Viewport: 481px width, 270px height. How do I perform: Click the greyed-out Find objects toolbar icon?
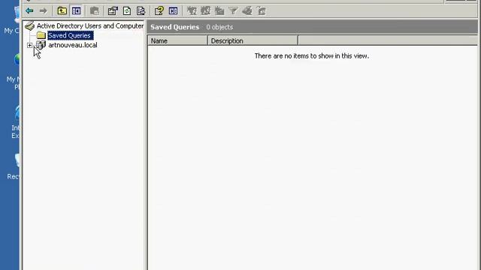pos(247,11)
